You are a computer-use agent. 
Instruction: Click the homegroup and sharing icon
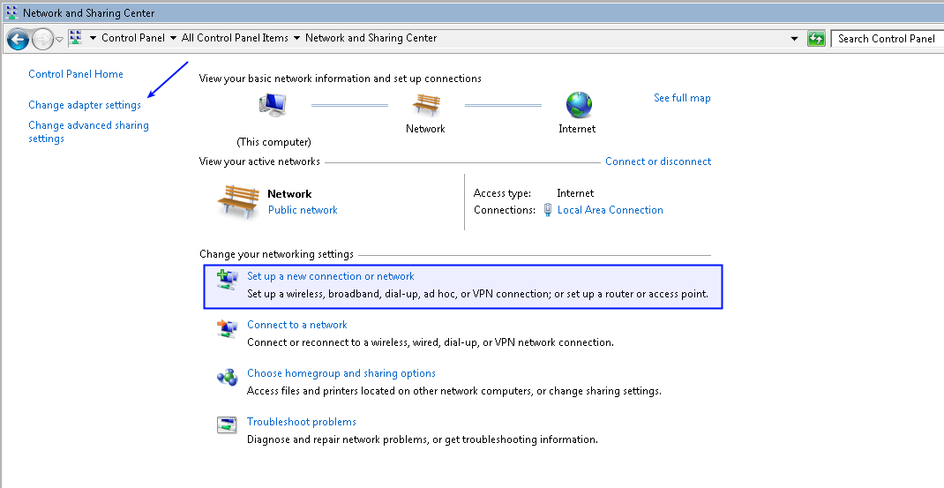pyautogui.click(x=228, y=377)
